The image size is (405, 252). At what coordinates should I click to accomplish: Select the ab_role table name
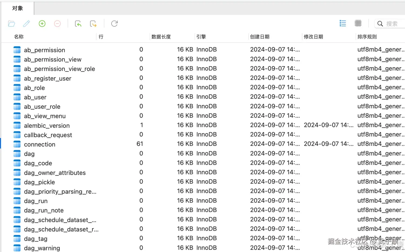34,88
